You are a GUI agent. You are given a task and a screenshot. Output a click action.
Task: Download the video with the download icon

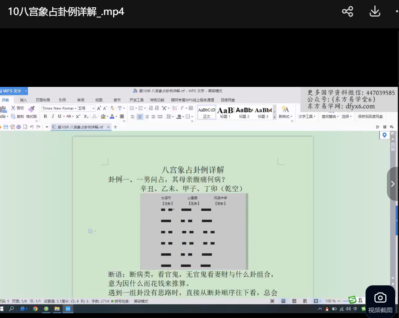pos(375,11)
